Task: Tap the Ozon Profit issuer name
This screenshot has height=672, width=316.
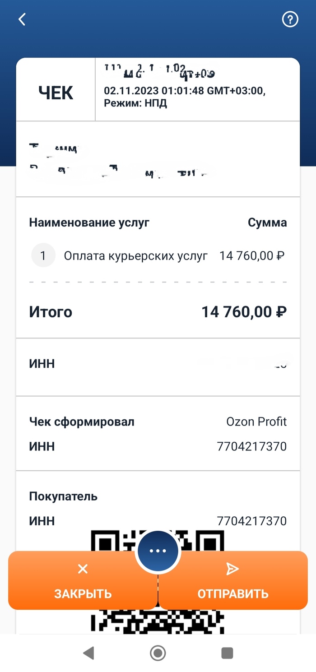Action: (x=256, y=422)
